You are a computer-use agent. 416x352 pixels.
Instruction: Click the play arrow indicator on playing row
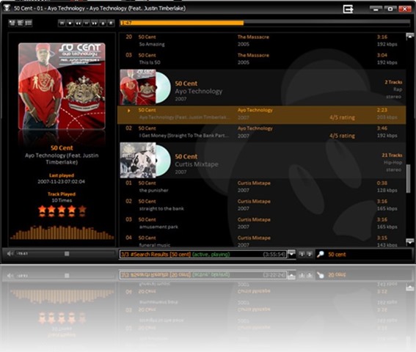point(128,110)
